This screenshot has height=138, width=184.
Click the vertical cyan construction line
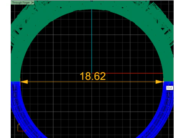(x=92, y=41)
